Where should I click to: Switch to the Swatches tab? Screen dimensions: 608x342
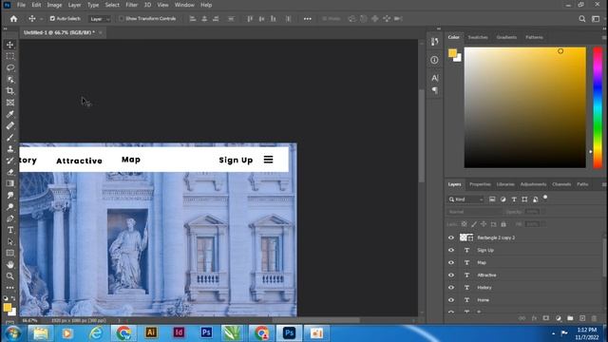478,37
